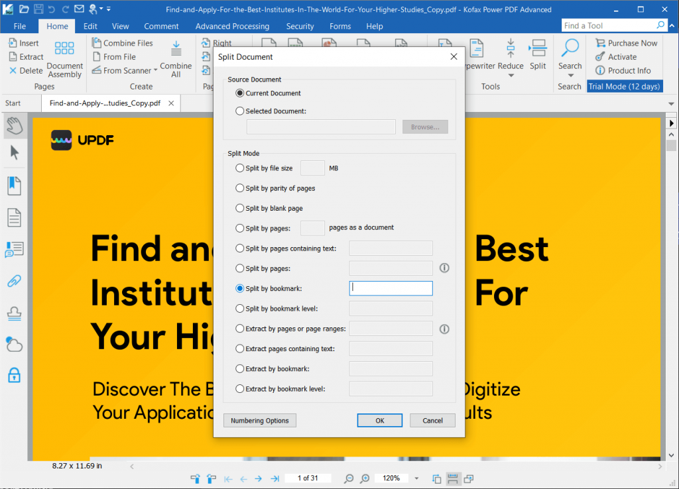Switch to the Comment ribbon tab
This screenshot has height=489, width=679.
[161, 26]
